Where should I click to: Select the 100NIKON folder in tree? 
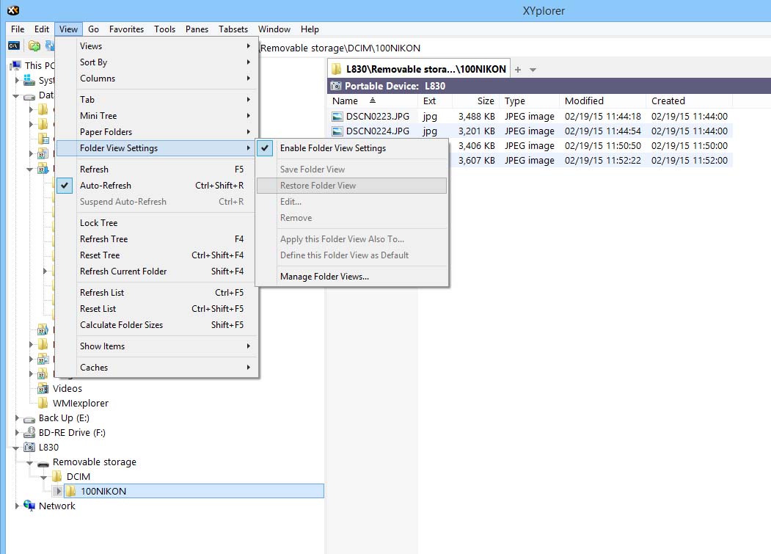tap(103, 491)
